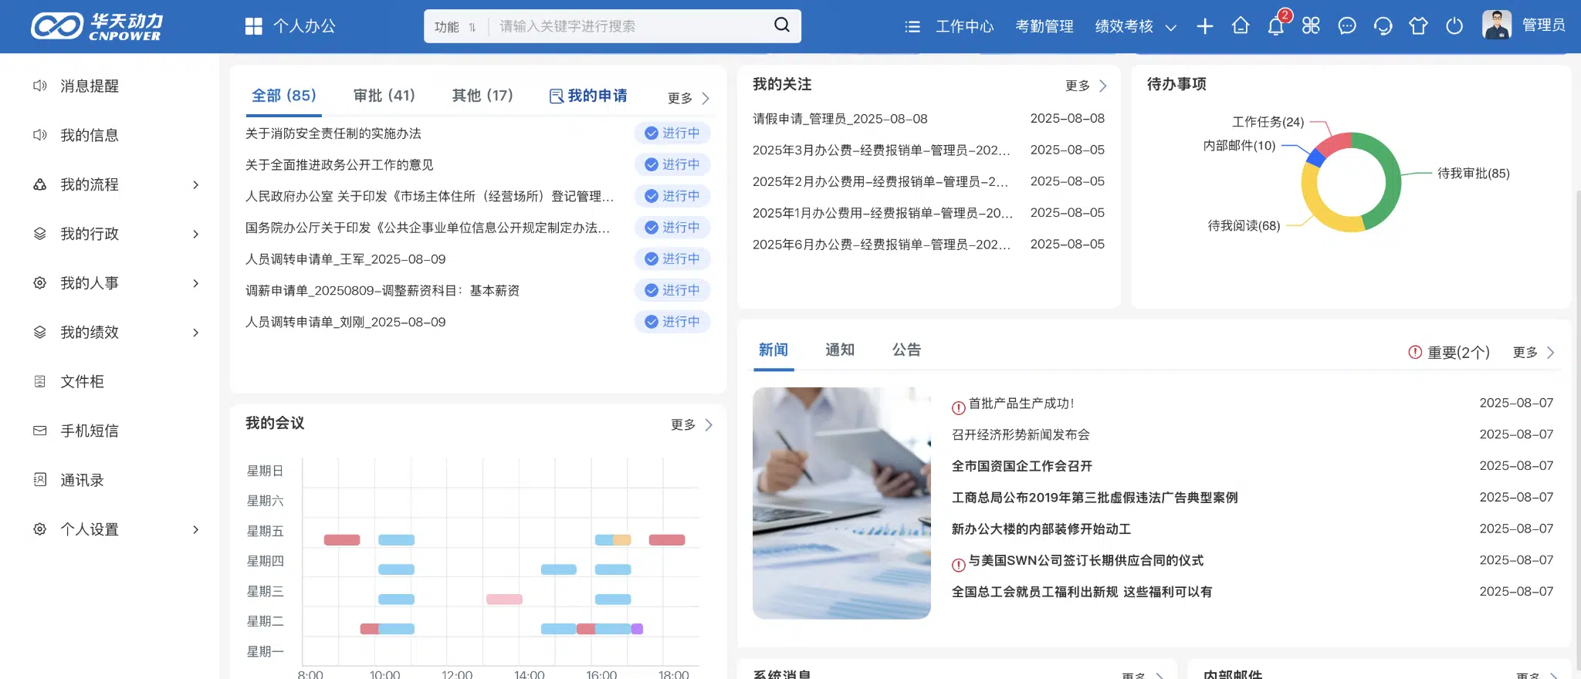The width and height of the screenshot is (1581, 679).
Task: Switch to 其他 (17) tab
Action: click(x=482, y=96)
